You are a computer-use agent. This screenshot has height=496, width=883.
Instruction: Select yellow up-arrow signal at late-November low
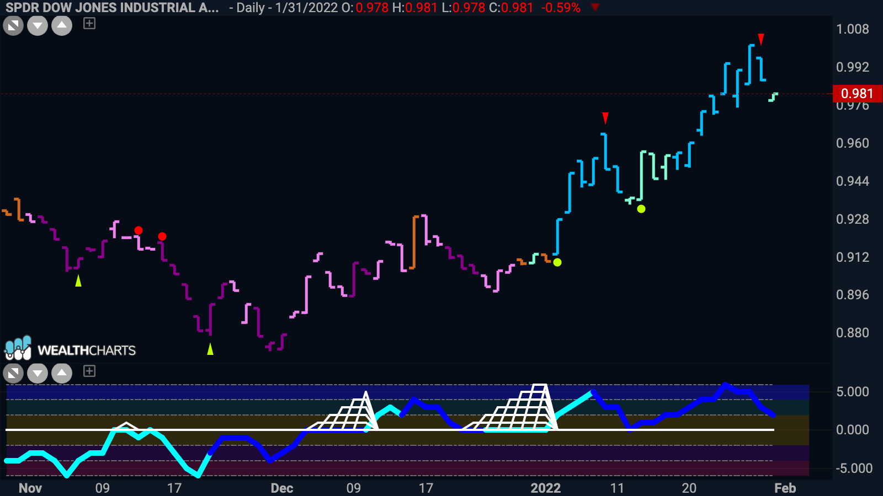(210, 348)
